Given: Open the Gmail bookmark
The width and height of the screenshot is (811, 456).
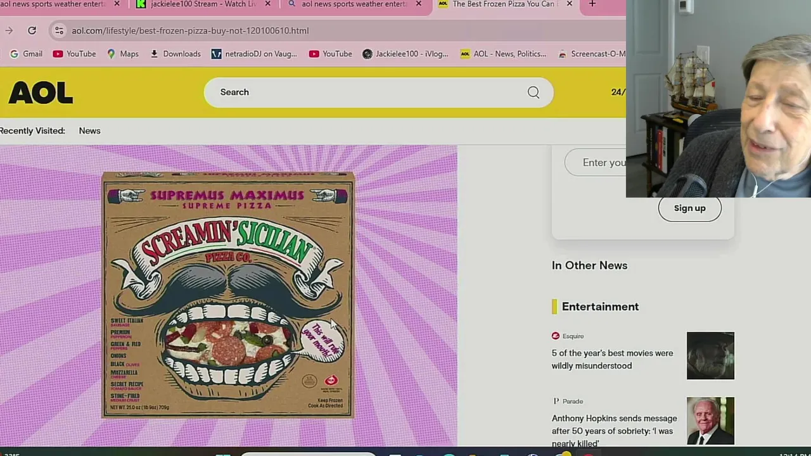Looking at the screenshot, I should coord(26,54).
